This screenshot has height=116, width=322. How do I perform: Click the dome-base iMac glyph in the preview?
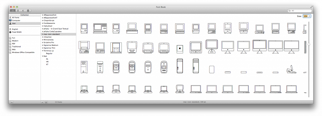[212, 46]
